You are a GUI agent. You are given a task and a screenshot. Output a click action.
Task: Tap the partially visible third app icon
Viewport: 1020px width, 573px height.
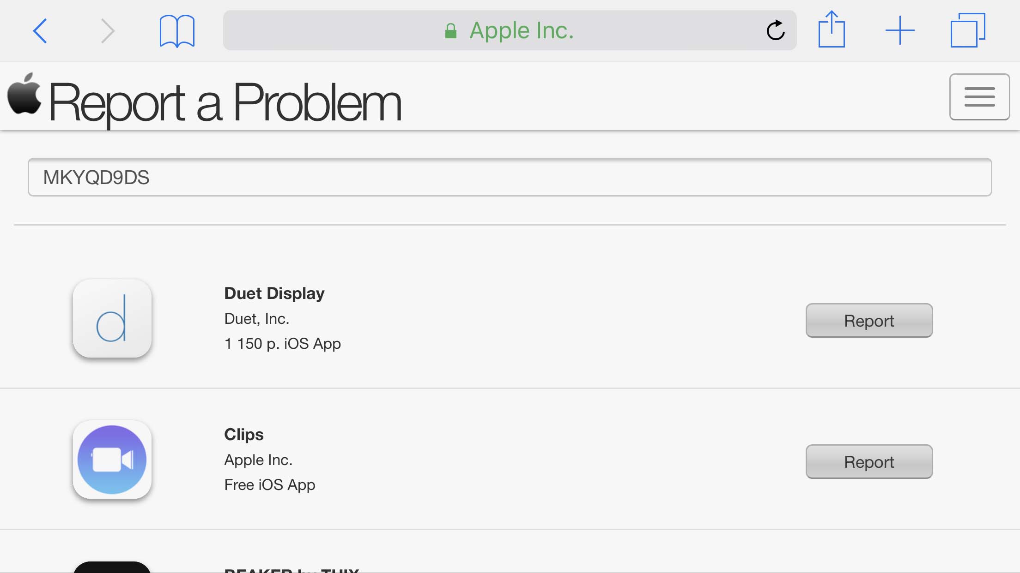tap(112, 567)
